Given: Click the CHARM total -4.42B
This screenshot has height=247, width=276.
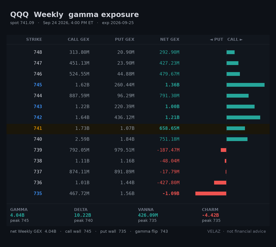Looking at the screenshot, I should click(x=210, y=215).
